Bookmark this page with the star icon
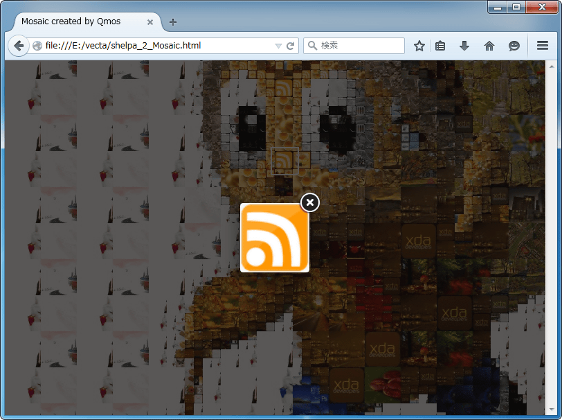The height and width of the screenshot is (420, 562). [419, 46]
